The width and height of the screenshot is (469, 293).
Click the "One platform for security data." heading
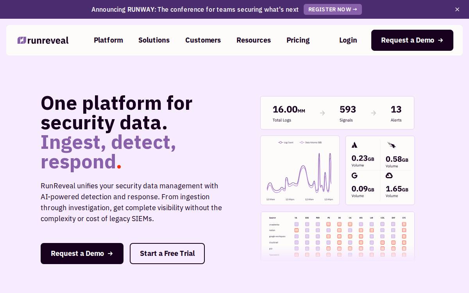[116, 113]
